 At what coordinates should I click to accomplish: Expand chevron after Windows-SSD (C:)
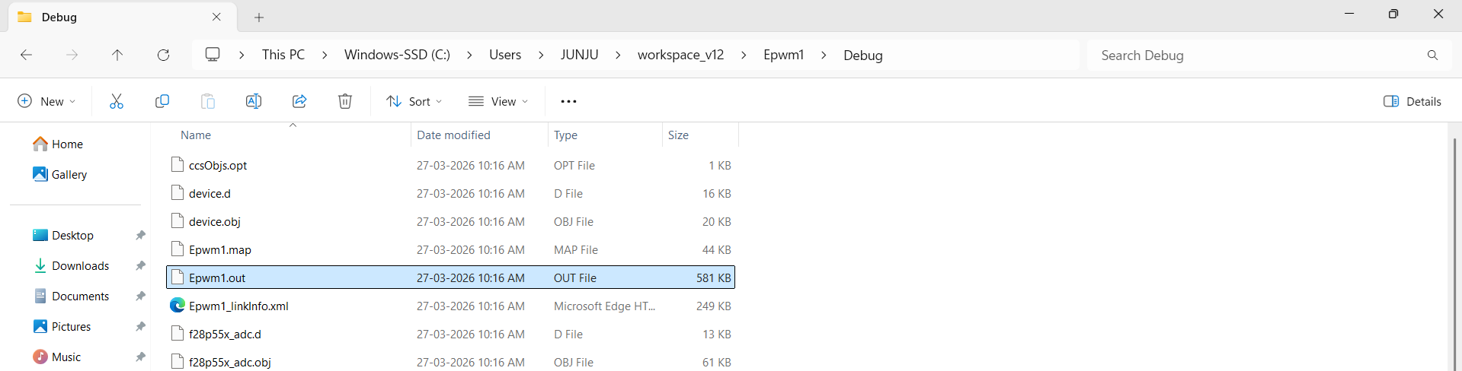[469, 55]
